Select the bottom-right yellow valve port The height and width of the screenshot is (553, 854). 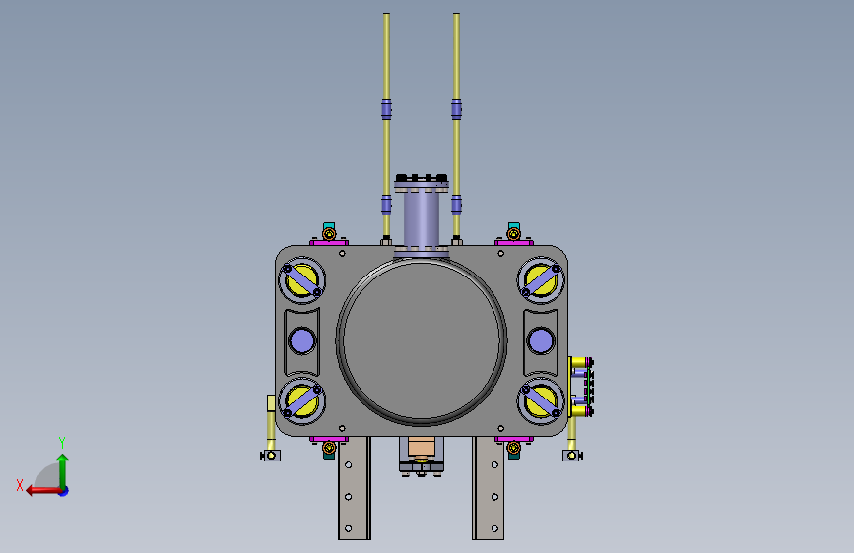pyautogui.click(x=541, y=401)
